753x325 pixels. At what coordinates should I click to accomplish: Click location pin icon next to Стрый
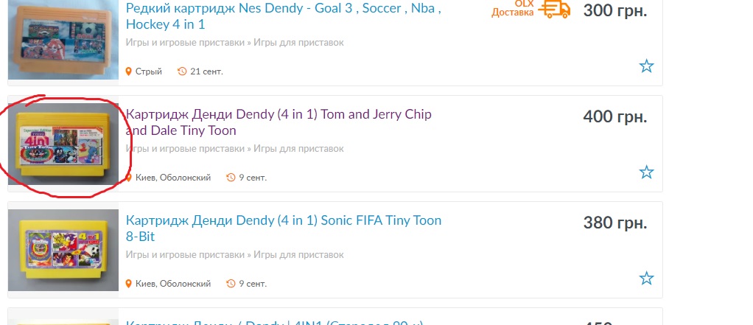tap(128, 71)
